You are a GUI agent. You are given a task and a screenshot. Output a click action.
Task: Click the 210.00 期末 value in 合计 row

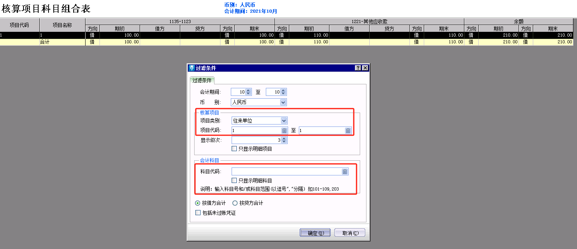point(565,42)
